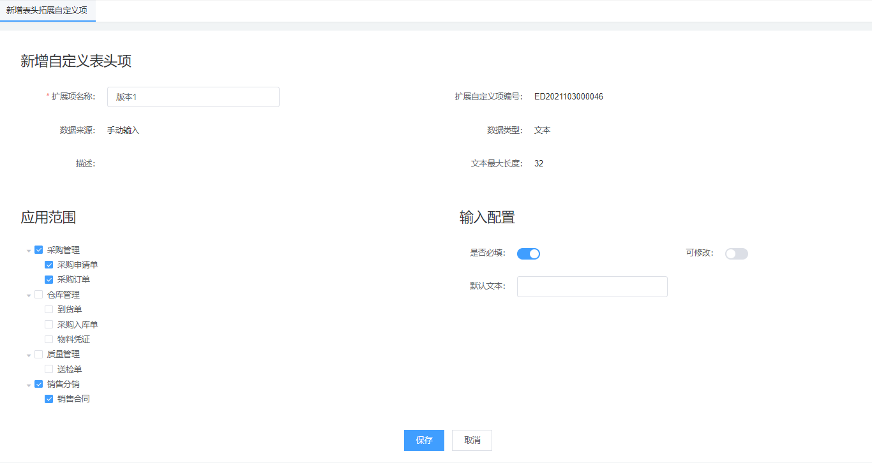Tick the 物料凭证 checkbox
The width and height of the screenshot is (872, 463).
click(x=49, y=339)
